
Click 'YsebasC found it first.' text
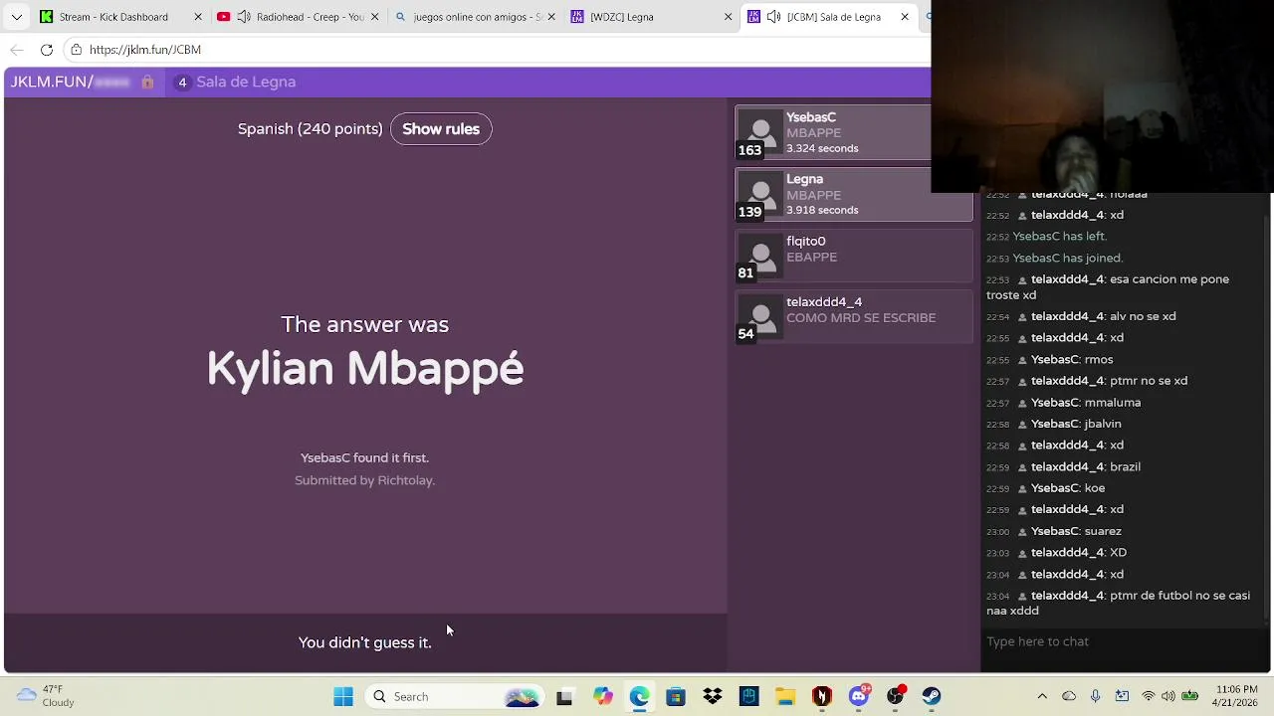coord(364,458)
